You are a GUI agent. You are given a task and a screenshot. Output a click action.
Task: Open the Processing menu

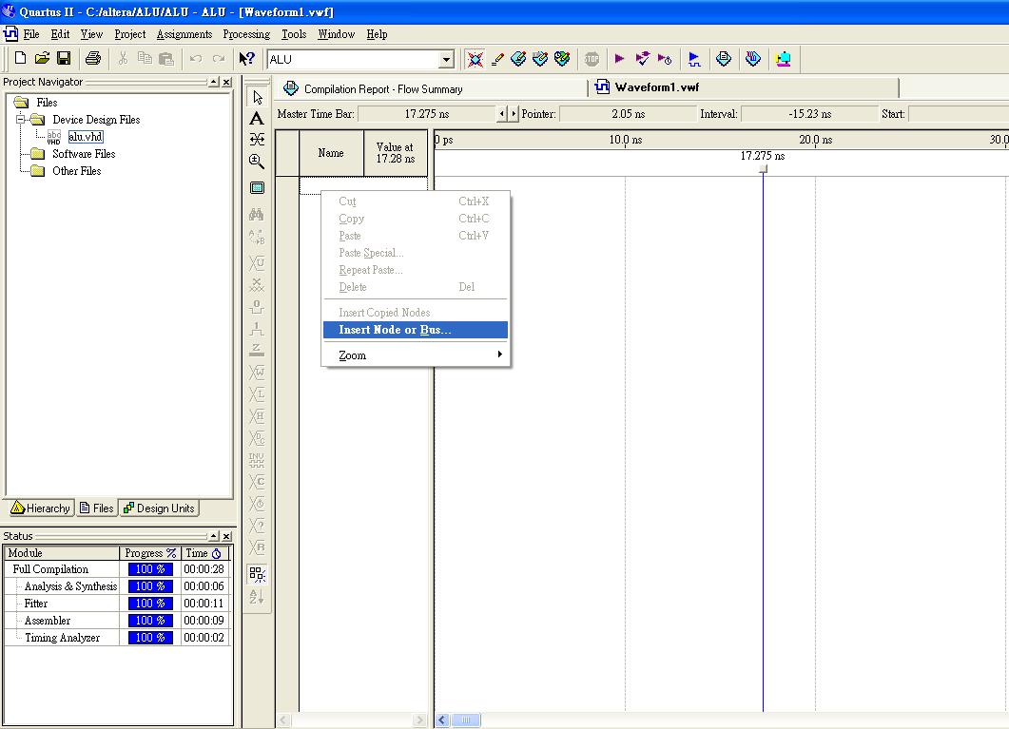246,34
